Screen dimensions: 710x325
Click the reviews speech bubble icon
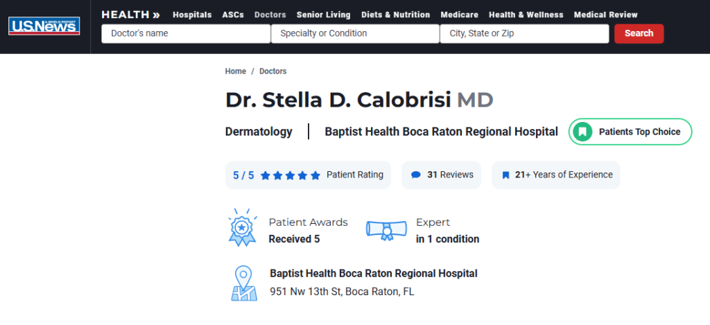(x=416, y=175)
